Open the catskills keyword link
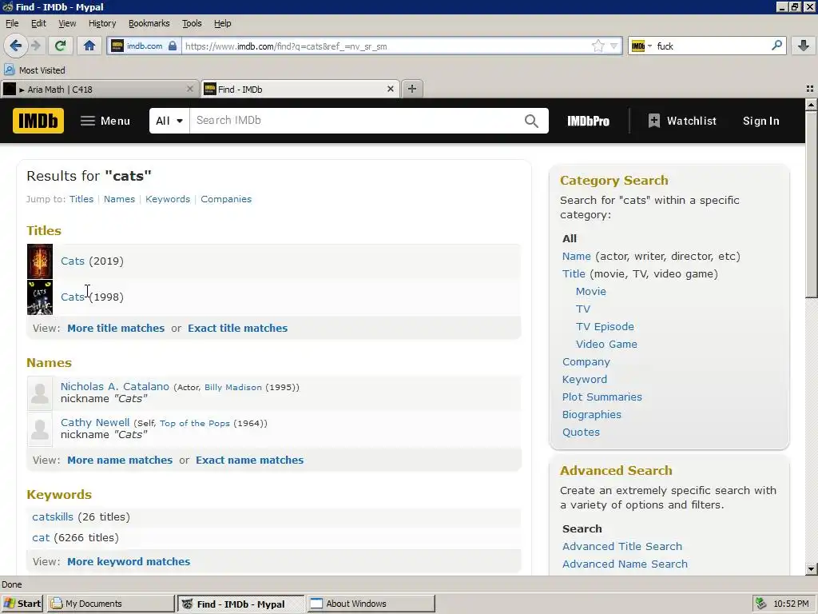The image size is (818, 614). (x=53, y=517)
